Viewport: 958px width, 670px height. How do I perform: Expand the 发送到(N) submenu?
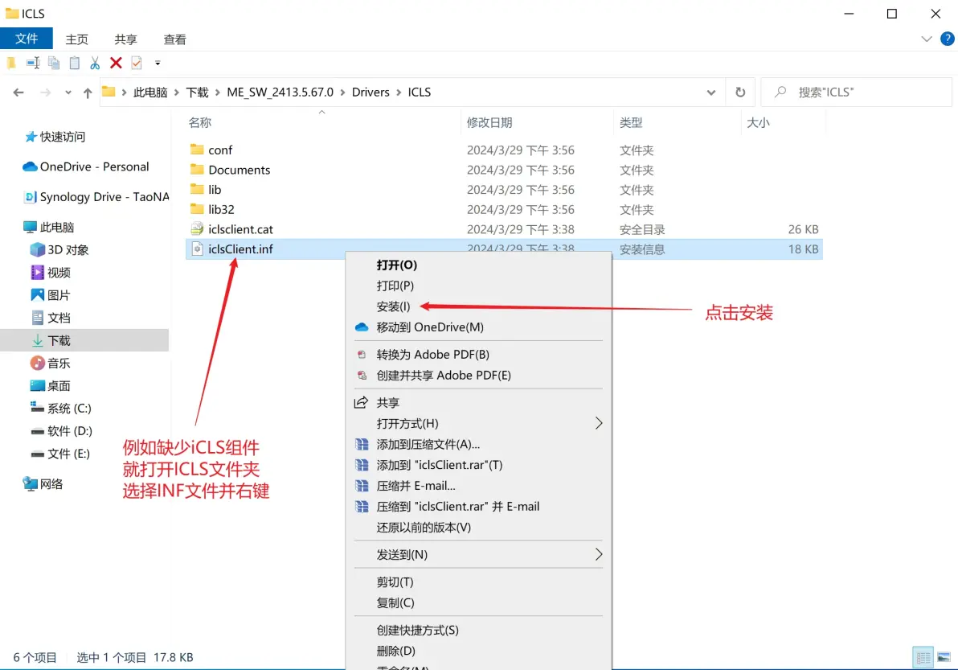598,554
